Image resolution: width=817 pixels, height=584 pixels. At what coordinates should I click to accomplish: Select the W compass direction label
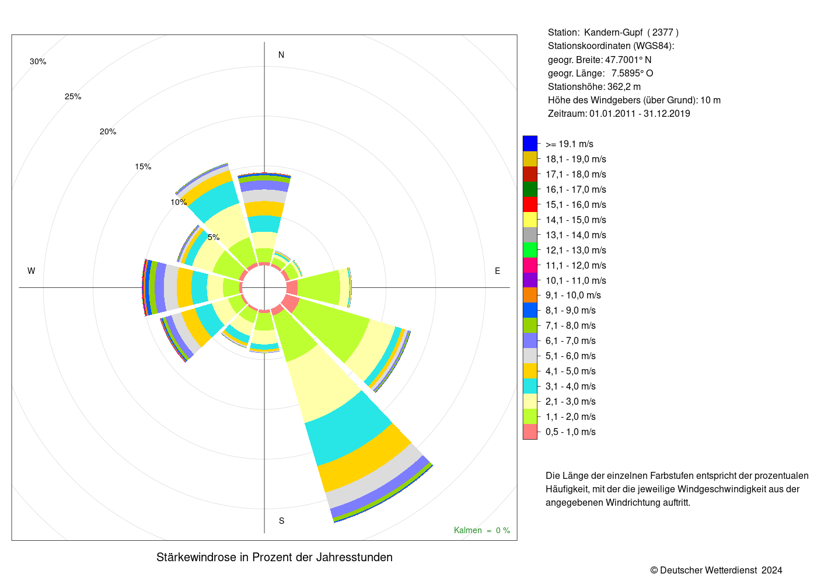(32, 271)
